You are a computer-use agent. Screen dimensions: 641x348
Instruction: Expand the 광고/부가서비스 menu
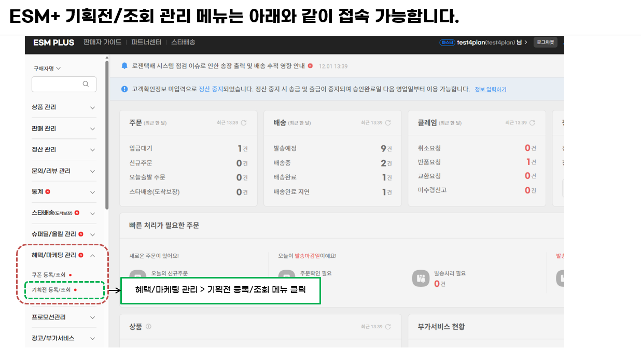tap(64, 338)
